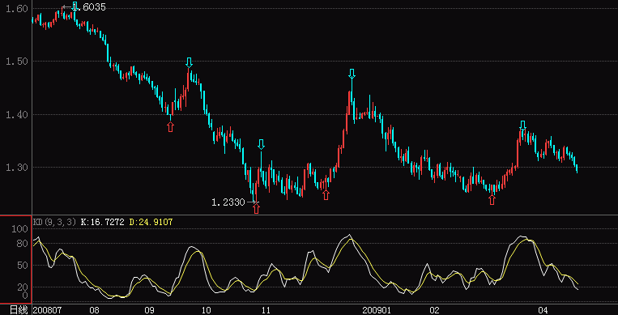
Task: Click the 1.2330 low price label
Action: 228,202
